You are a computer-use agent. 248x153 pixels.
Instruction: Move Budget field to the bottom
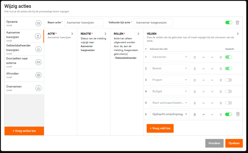tap(221, 92)
